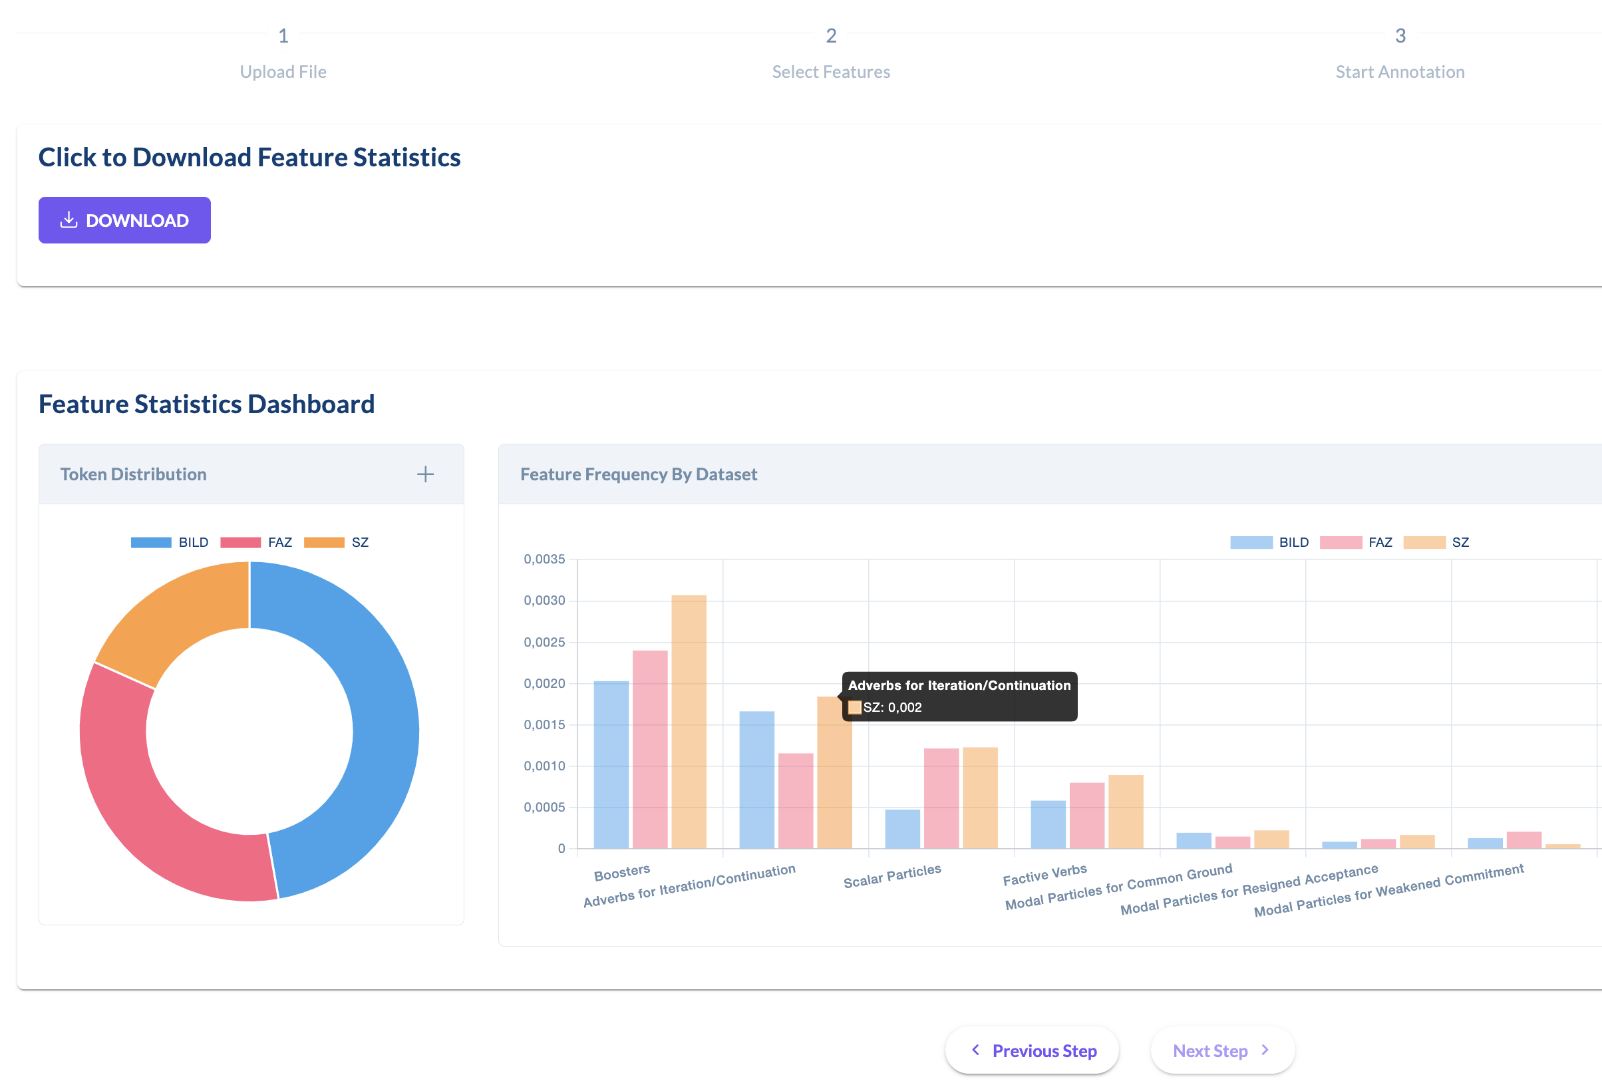Click the left chevron beside Previous Step
The image size is (1602, 1091).
point(975,1050)
